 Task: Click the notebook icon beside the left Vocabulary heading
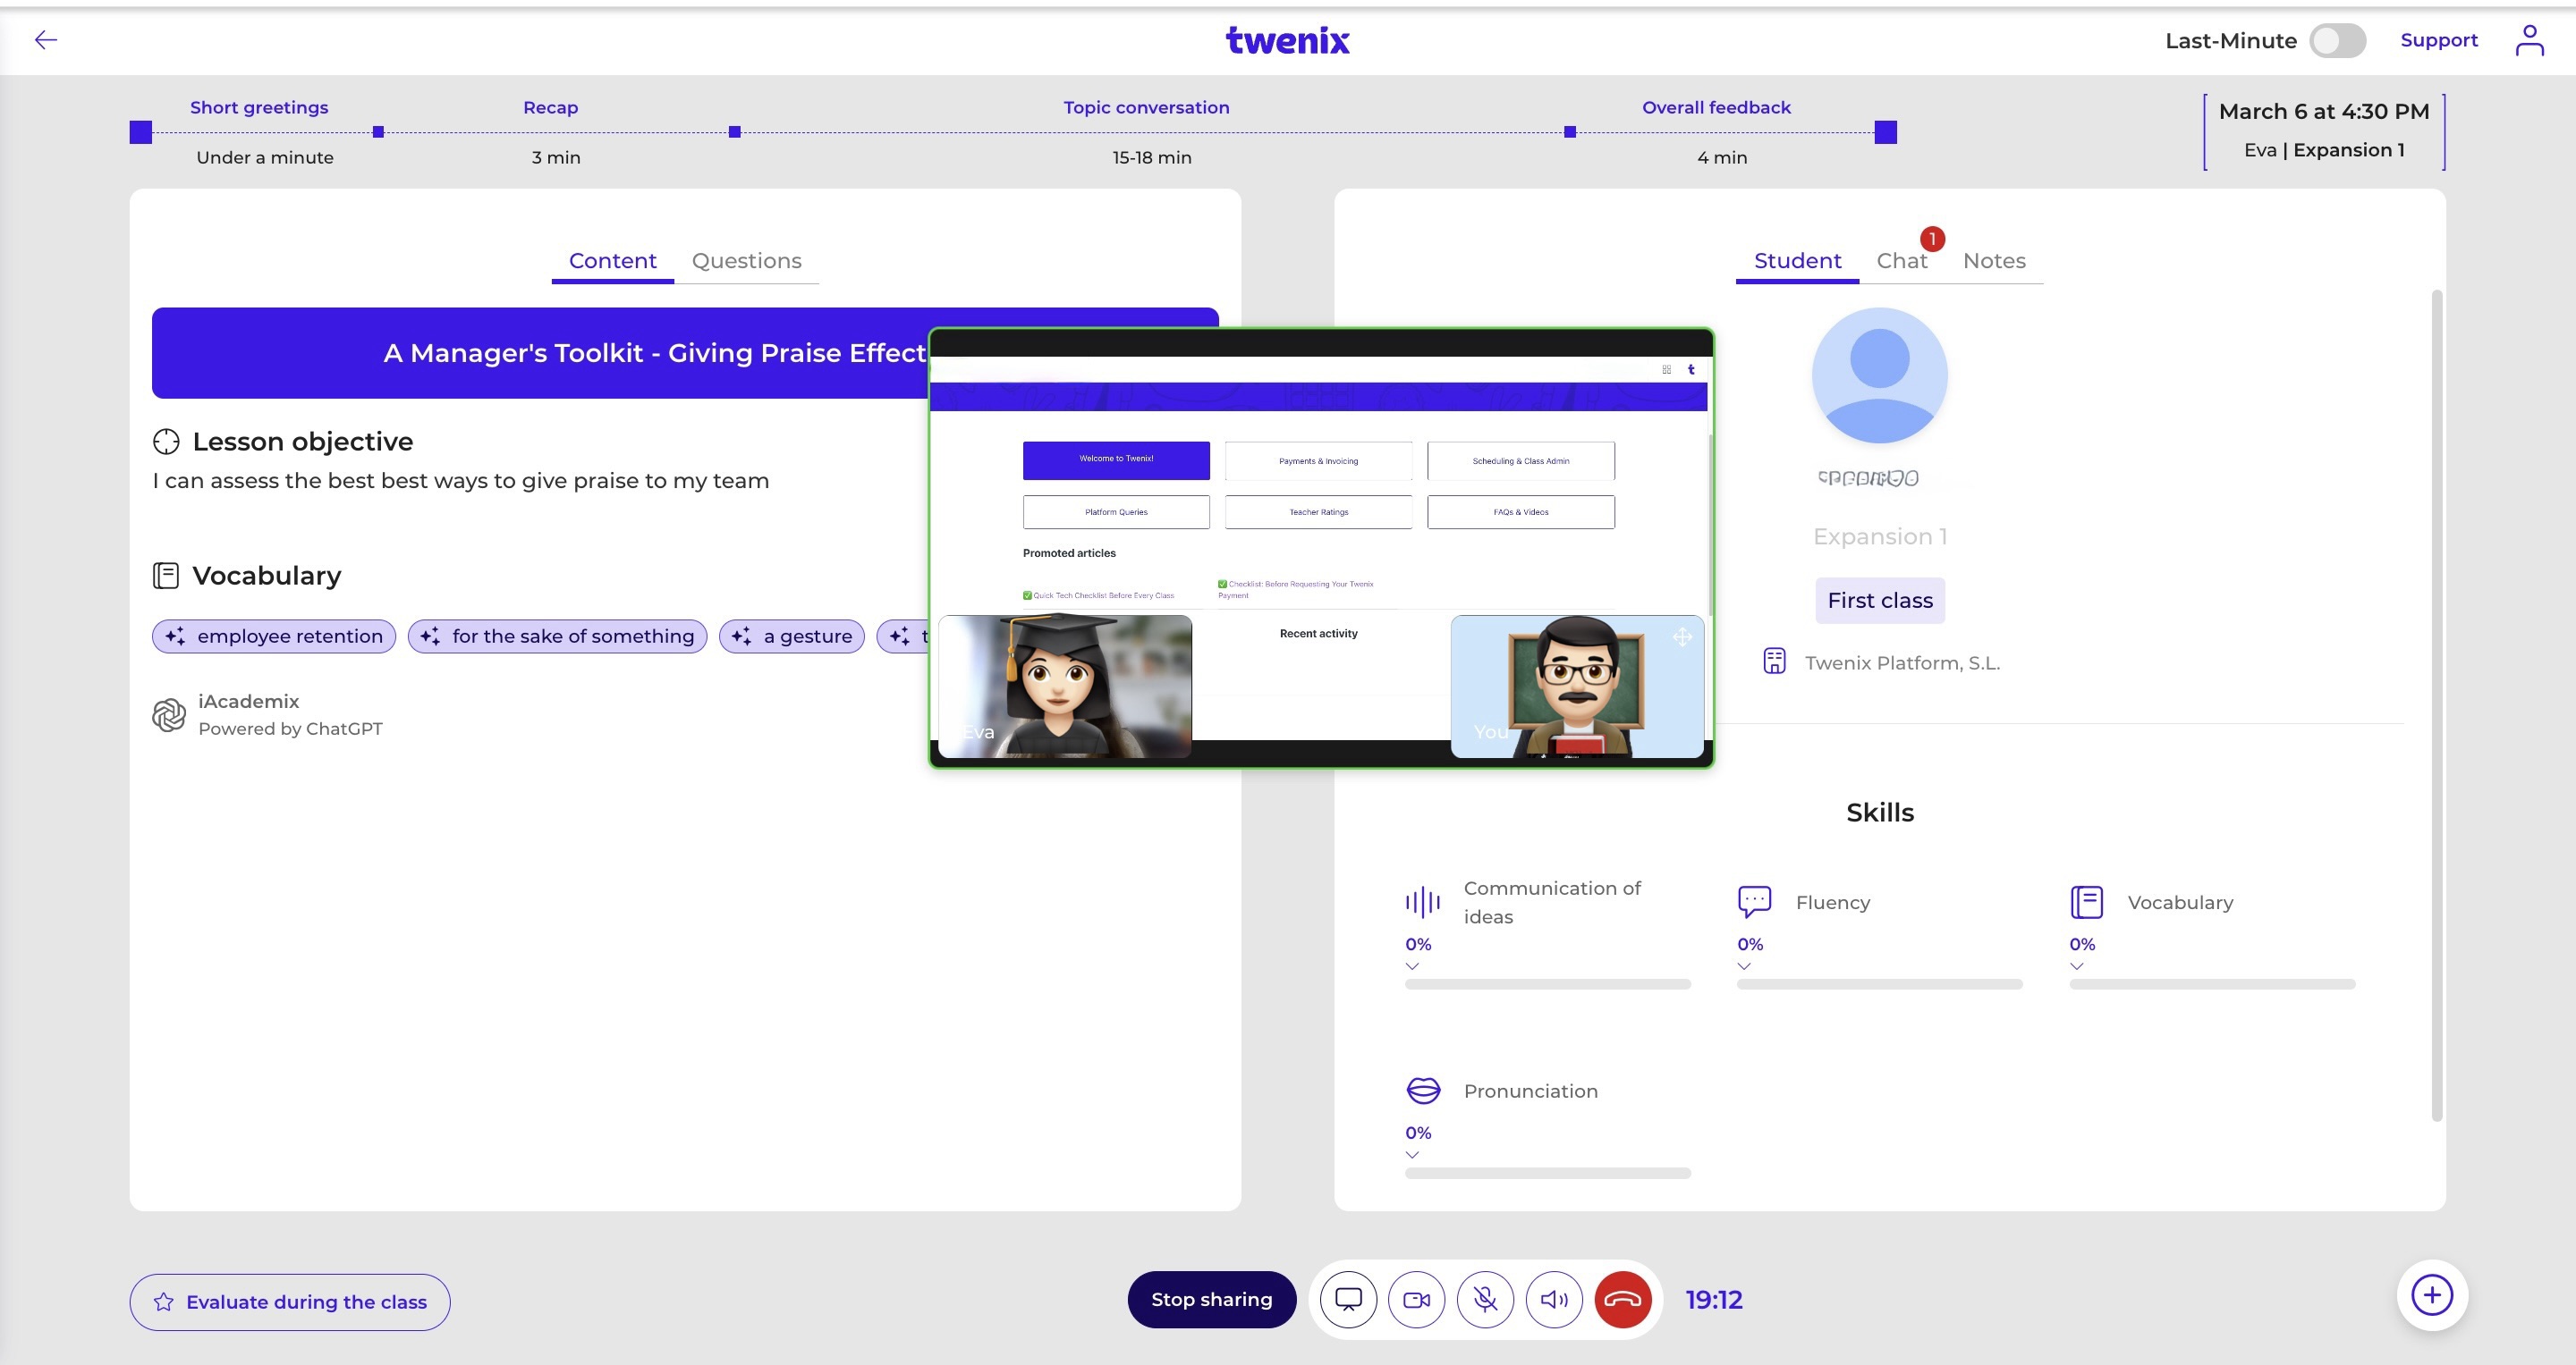[x=166, y=575]
